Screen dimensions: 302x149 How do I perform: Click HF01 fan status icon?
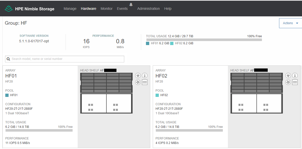click(x=138, y=83)
